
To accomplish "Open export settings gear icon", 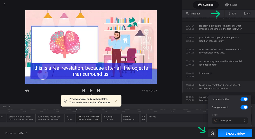I will (x=212, y=133).
